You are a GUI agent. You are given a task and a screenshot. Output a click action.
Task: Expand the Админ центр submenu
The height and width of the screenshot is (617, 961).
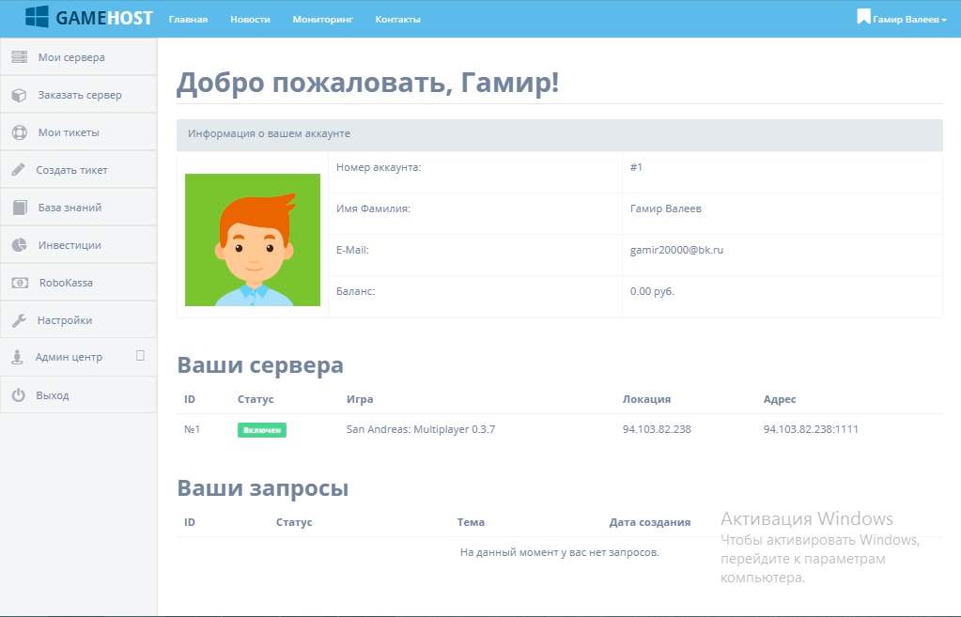tap(78, 357)
